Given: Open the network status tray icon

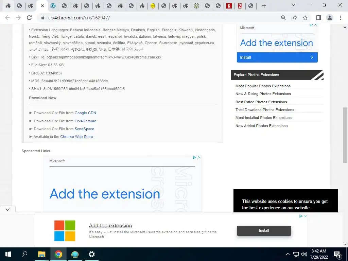Looking at the screenshot, I should click(296, 254).
